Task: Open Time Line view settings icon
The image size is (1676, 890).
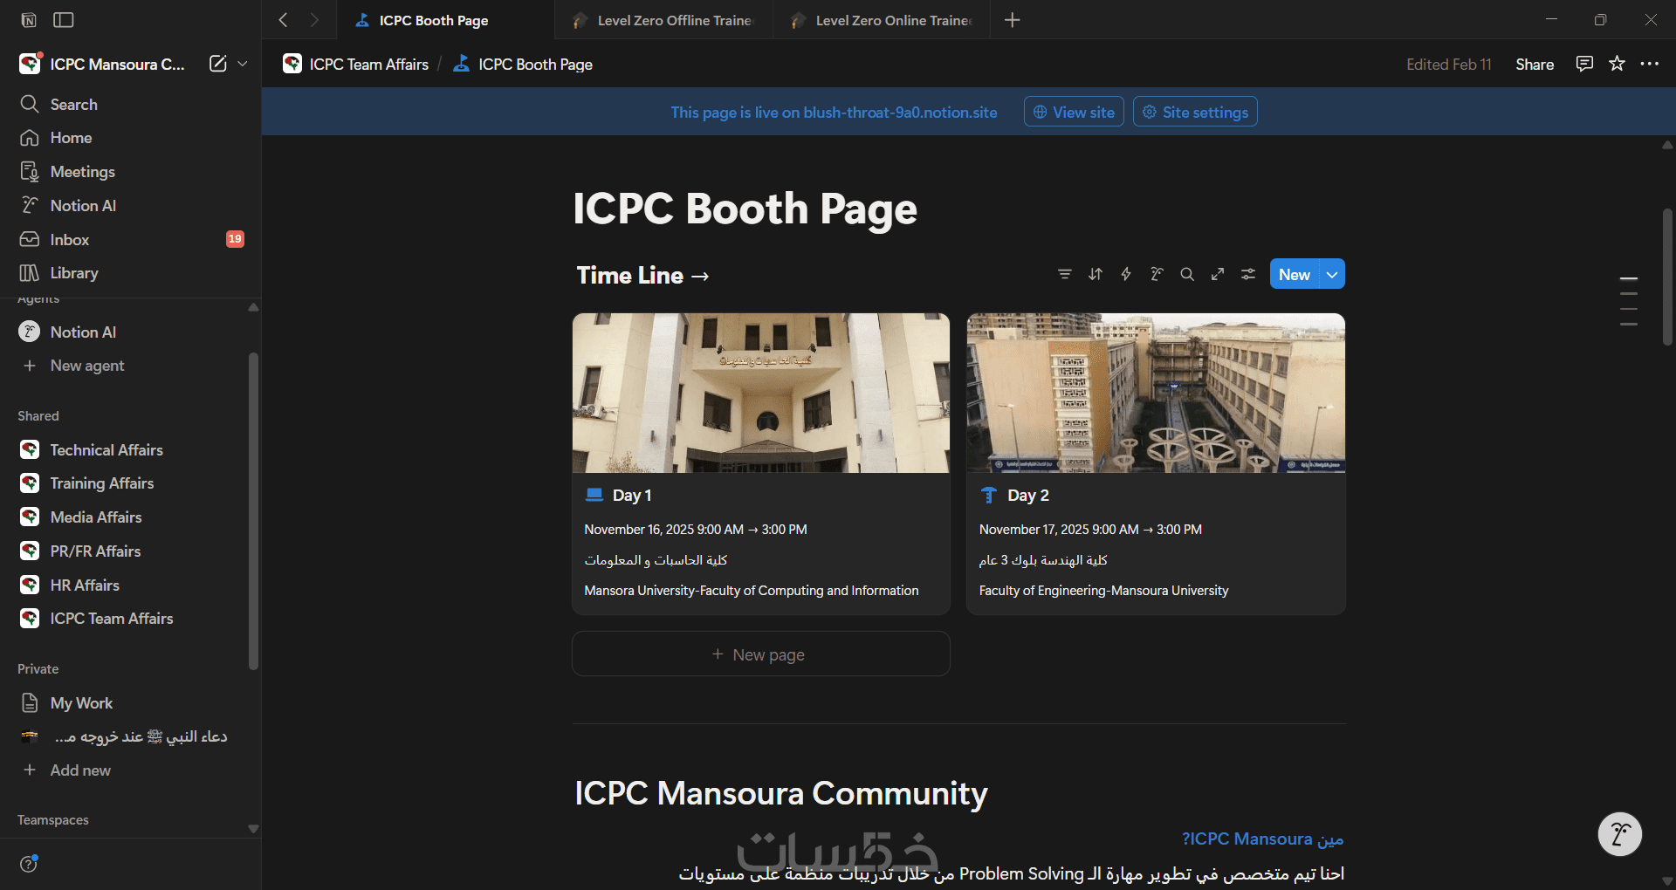Action: 1248,274
